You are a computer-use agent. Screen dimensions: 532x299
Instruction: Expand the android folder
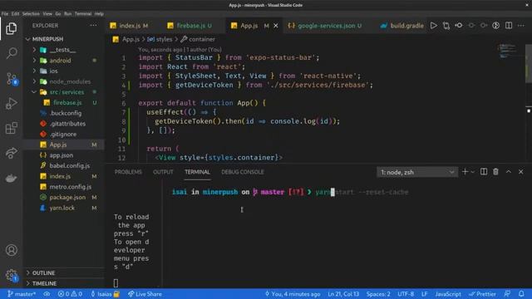[x=34, y=61]
